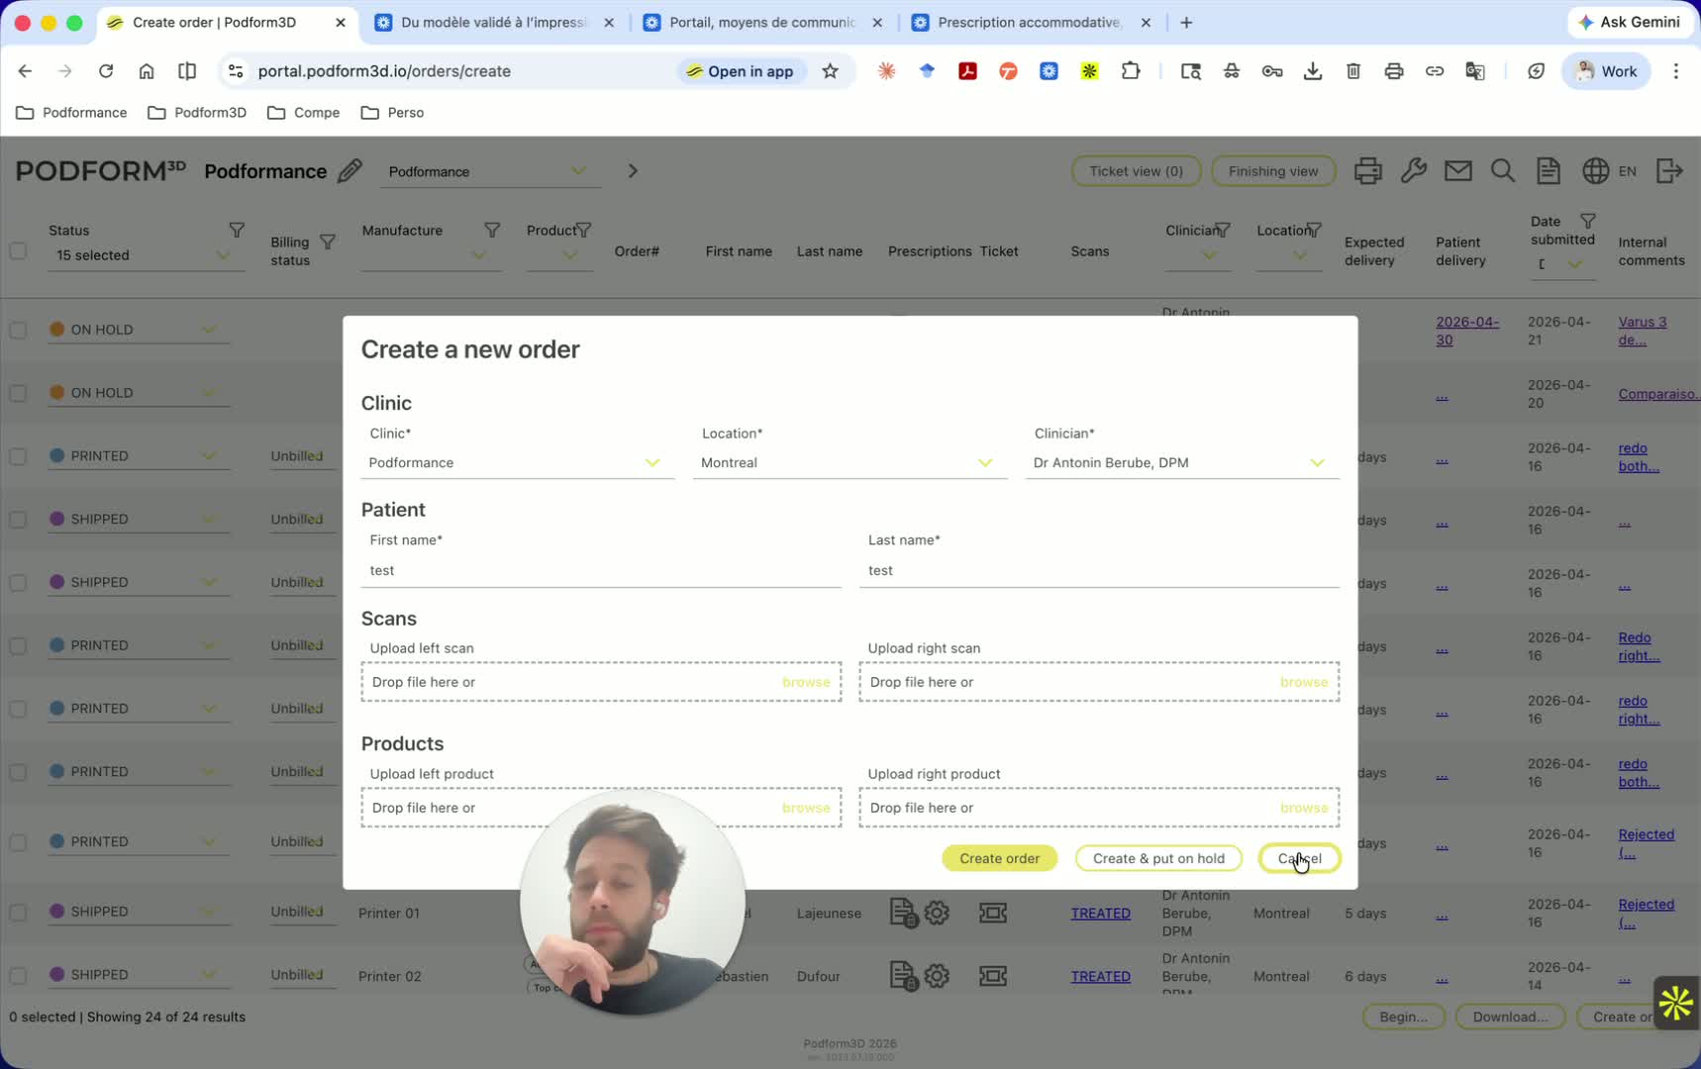The height and width of the screenshot is (1069, 1701).
Task: Click the search magnifier in Podform header
Action: (1502, 171)
